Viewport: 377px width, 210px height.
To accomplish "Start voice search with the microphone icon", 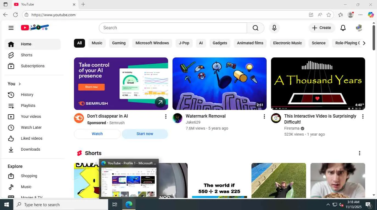I will [x=274, y=28].
